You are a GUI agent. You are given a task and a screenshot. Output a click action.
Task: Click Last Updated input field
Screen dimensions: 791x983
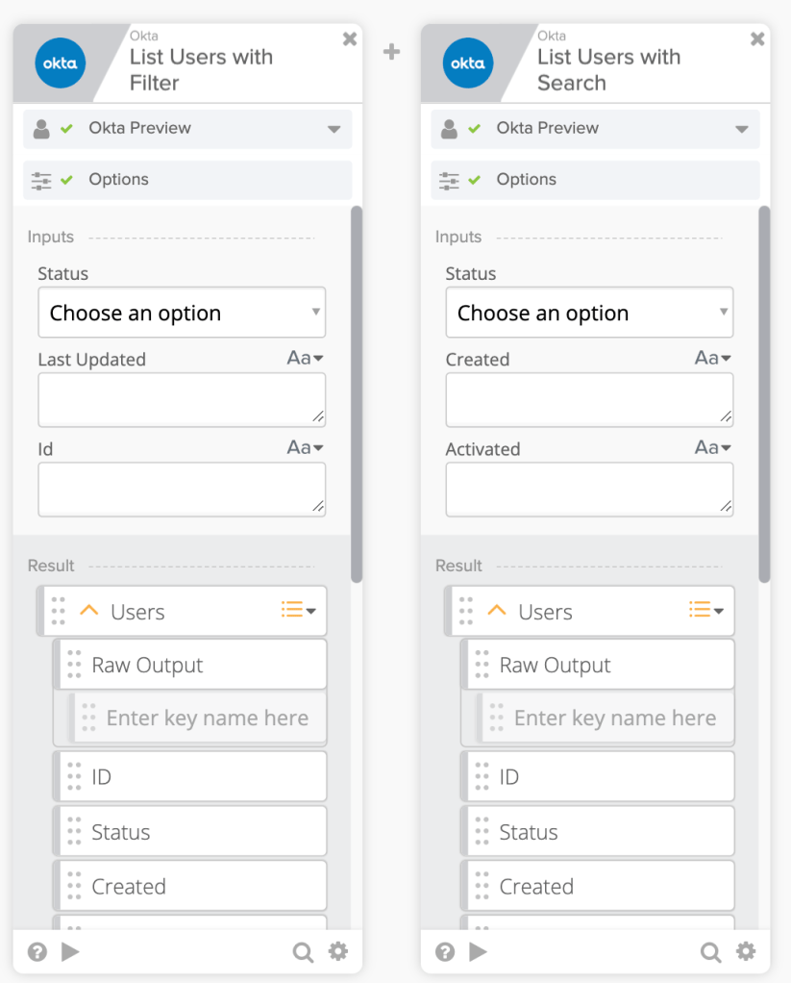[182, 399]
